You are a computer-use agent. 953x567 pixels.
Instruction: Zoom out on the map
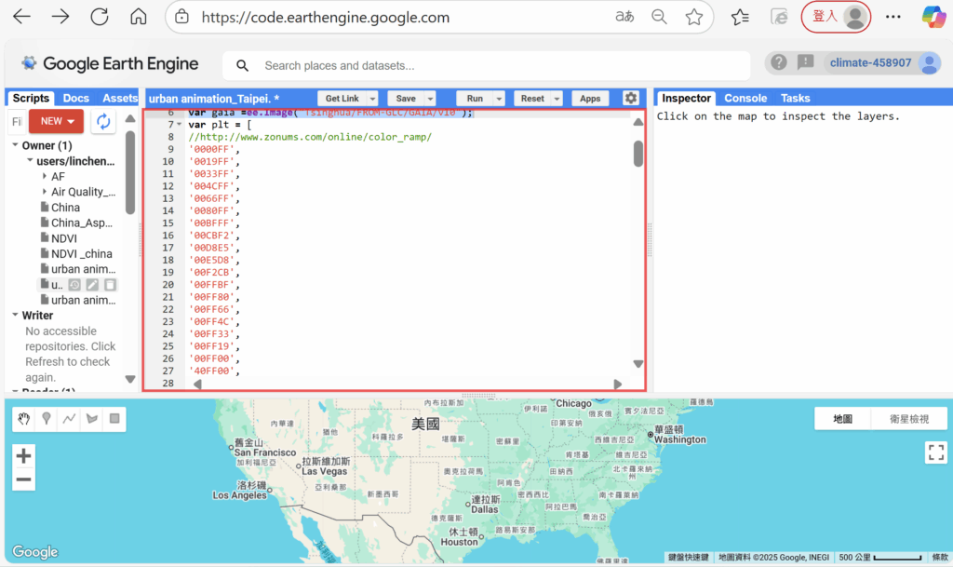click(x=23, y=479)
